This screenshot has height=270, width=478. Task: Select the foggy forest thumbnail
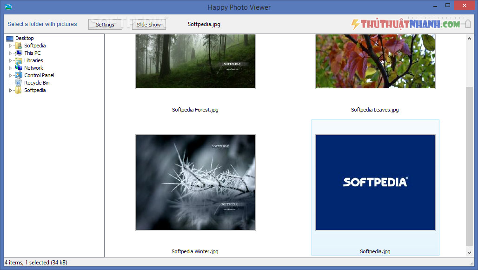point(195,61)
